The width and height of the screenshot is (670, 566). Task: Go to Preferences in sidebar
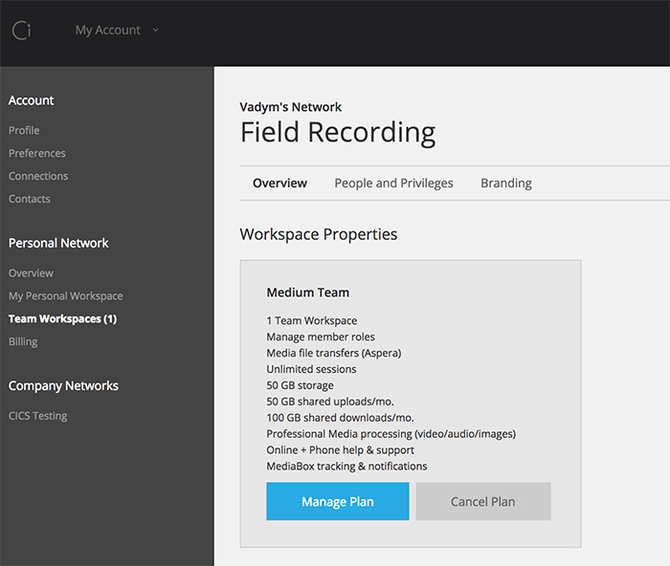[37, 153]
